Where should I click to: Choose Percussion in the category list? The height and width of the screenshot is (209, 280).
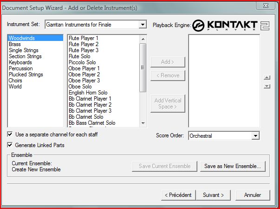pyautogui.click(x=20, y=68)
